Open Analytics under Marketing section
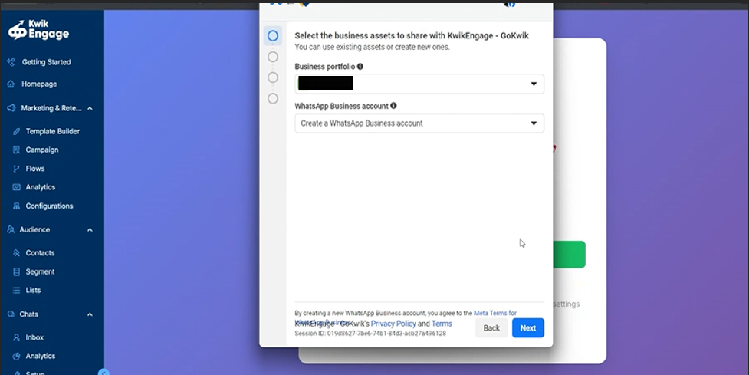749x375 pixels. [x=40, y=187]
